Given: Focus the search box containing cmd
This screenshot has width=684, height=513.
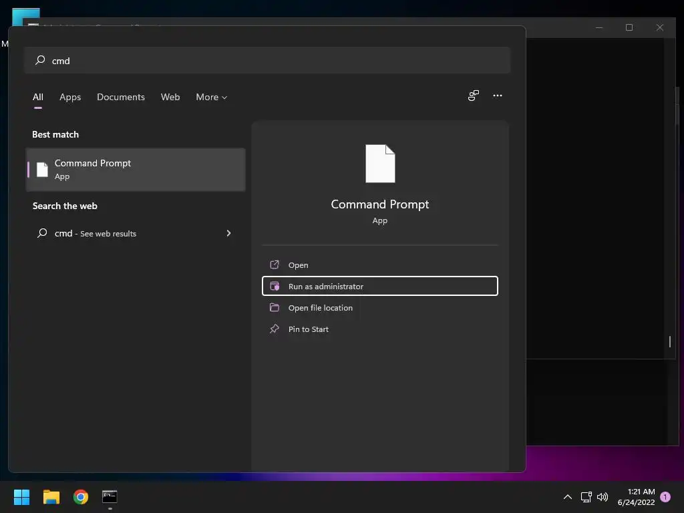Looking at the screenshot, I should coord(267,60).
